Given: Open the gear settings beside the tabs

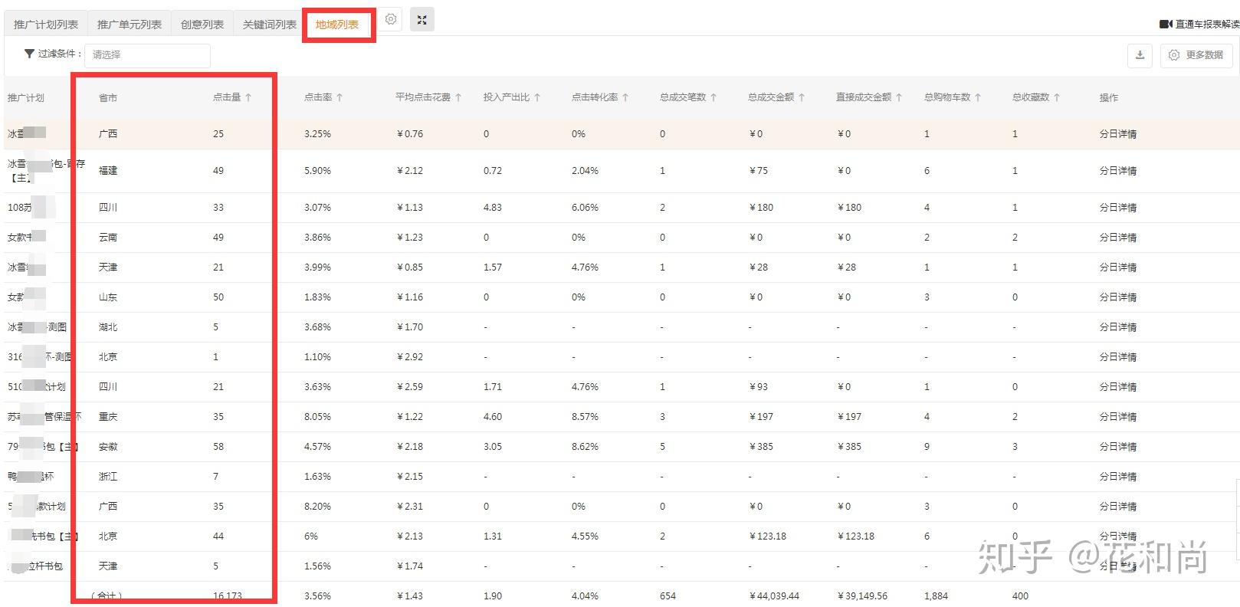Looking at the screenshot, I should pyautogui.click(x=391, y=20).
